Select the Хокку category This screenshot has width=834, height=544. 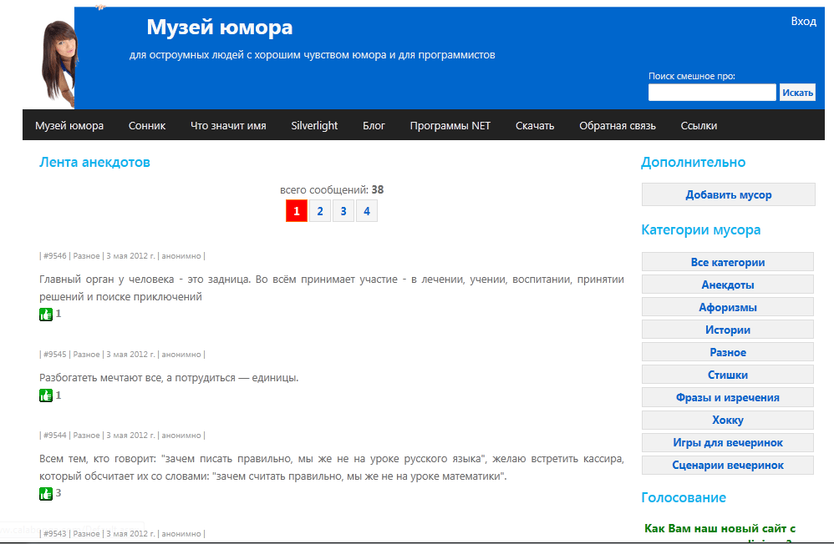[x=728, y=420]
